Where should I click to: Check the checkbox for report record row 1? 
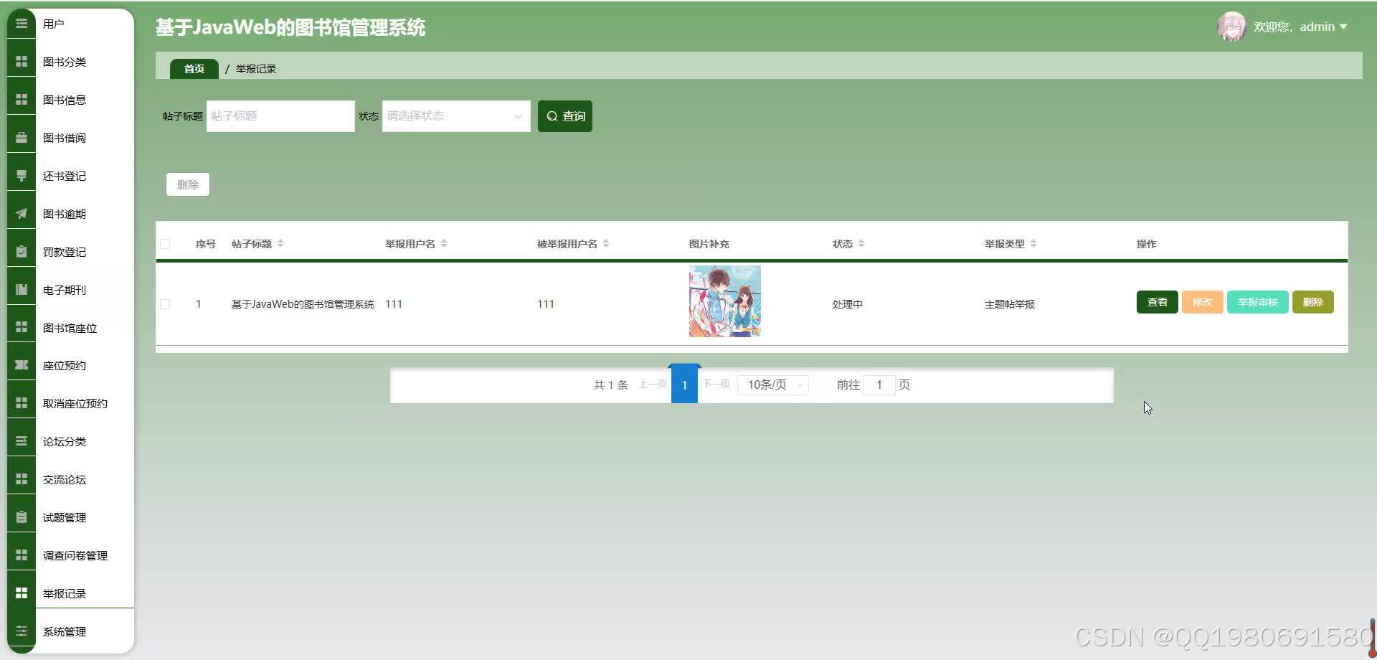[166, 303]
